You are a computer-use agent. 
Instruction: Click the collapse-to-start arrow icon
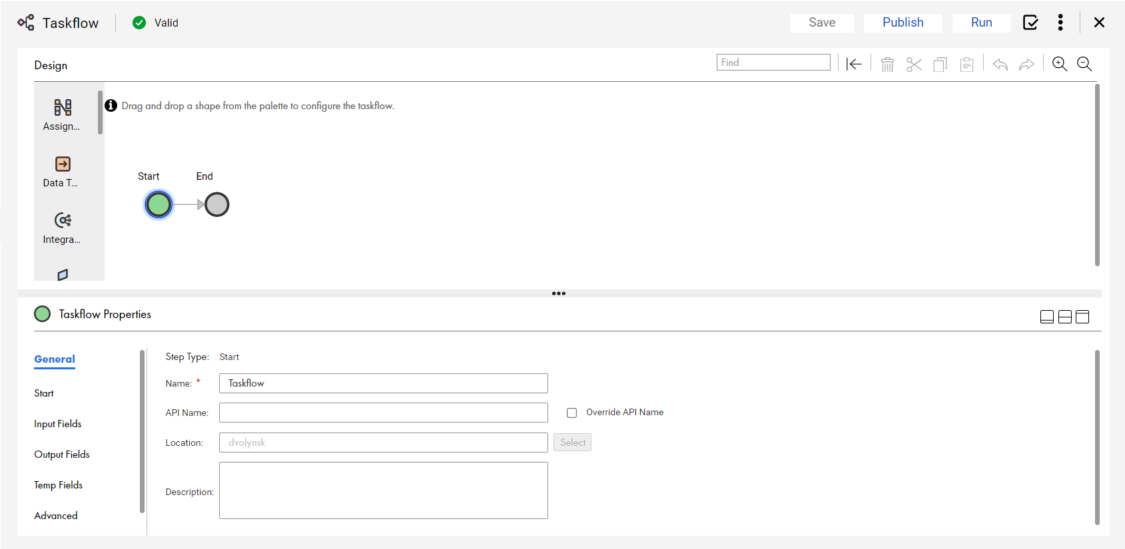pos(854,64)
